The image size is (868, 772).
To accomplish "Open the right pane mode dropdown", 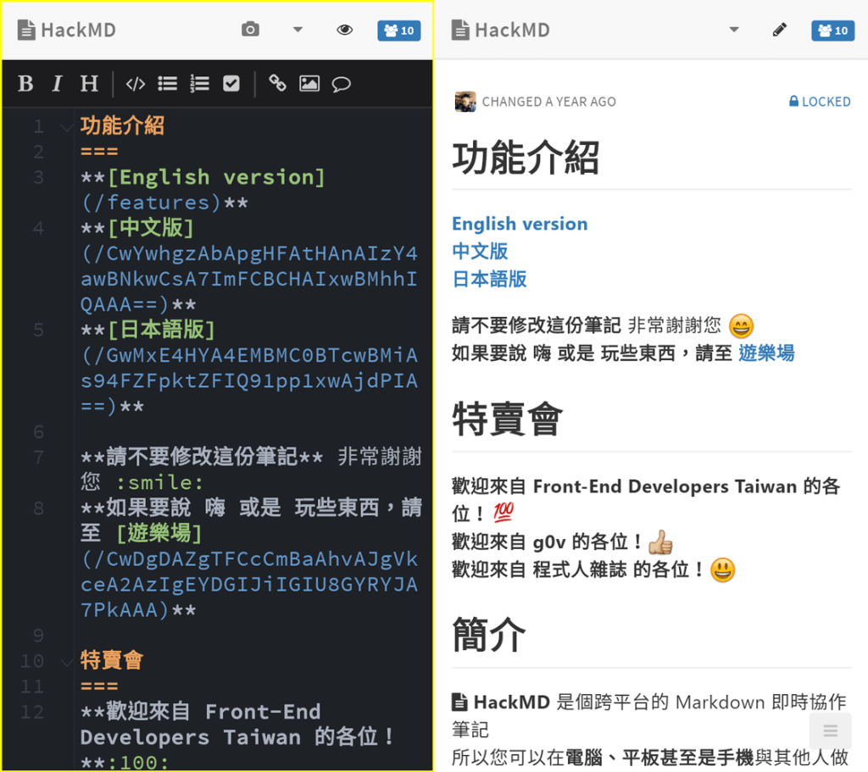I will coord(734,28).
